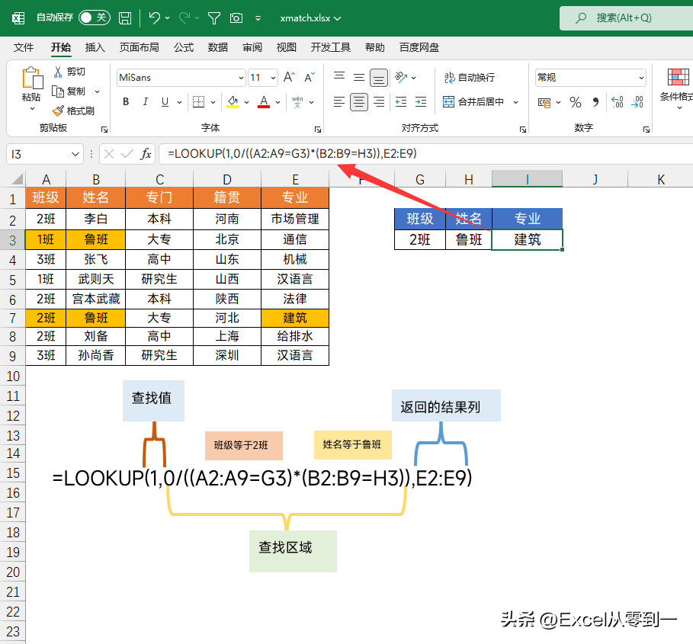This screenshot has height=644, width=693.
Task: Open the Paste (粘贴) options arrow
Action: pyautogui.click(x=32, y=108)
